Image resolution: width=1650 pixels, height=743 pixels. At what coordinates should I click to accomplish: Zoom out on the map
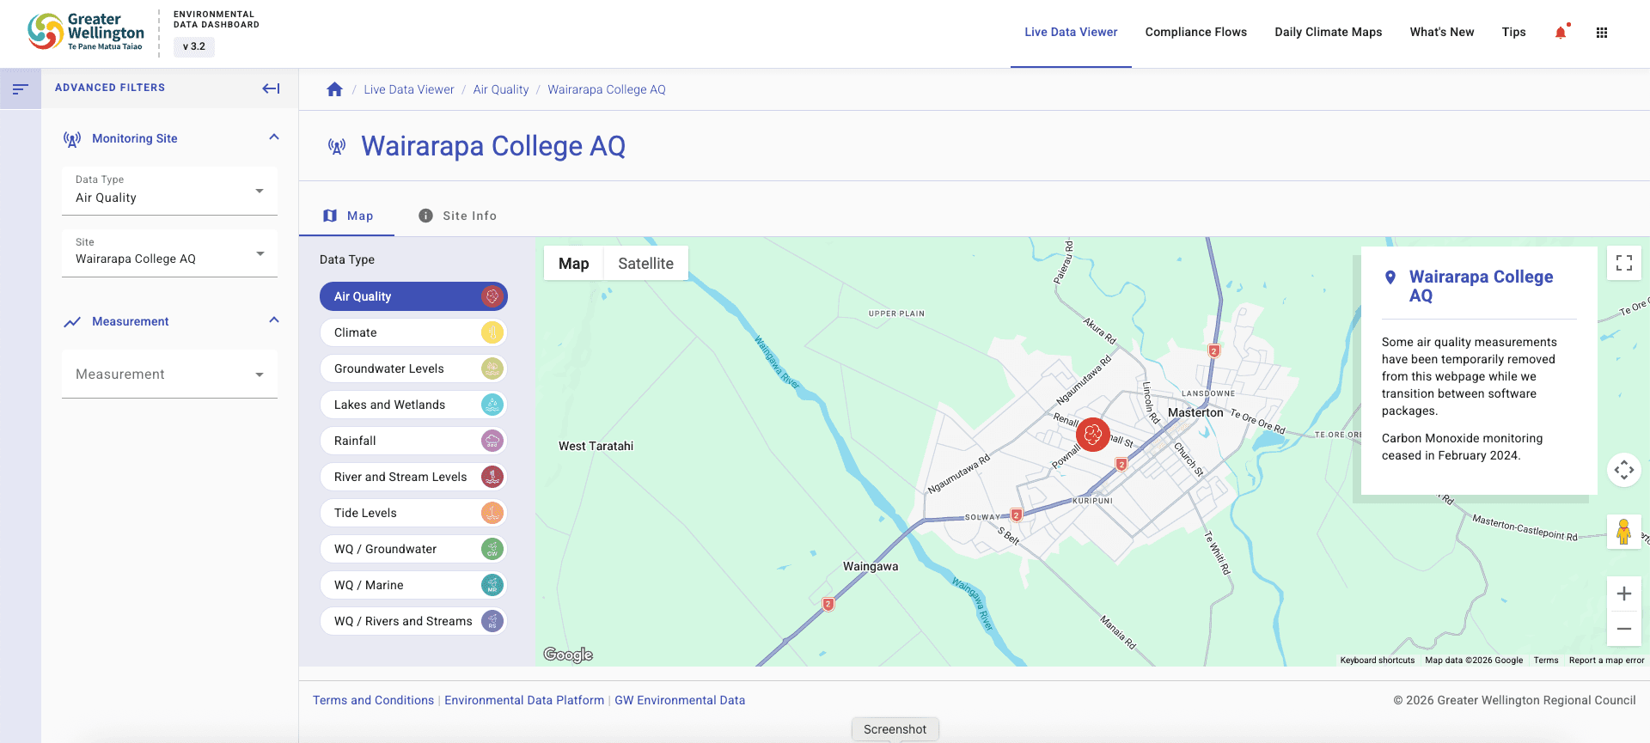click(x=1624, y=629)
